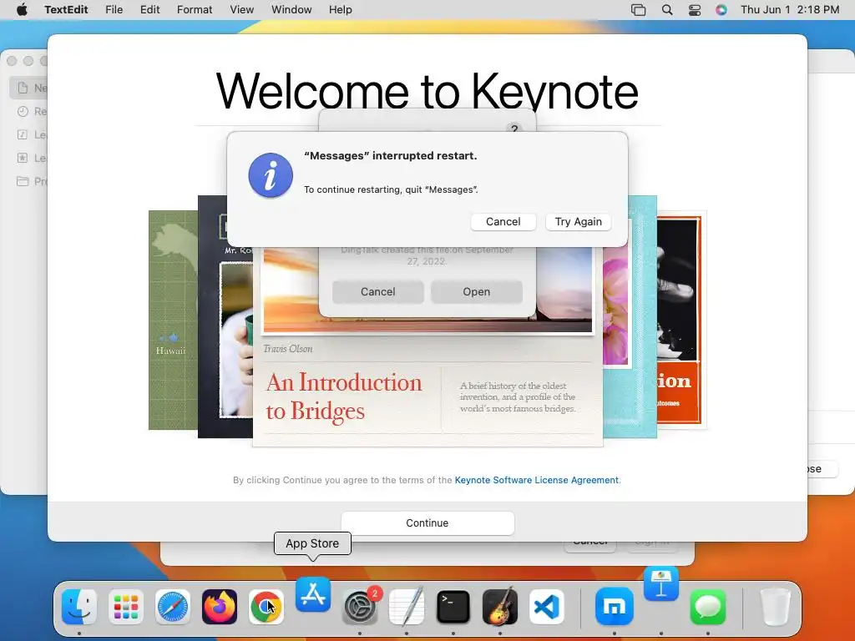The image size is (855, 641).
Task: Open the File menu
Action: click(114, 10)
